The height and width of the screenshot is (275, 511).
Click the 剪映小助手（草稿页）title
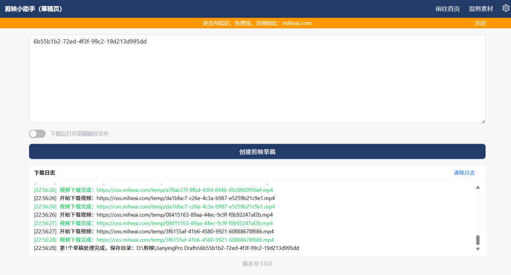(34, 9)
